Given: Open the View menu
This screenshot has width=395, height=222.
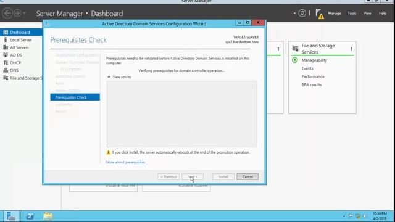Looking at the screenshot, I should click(367, 14).
